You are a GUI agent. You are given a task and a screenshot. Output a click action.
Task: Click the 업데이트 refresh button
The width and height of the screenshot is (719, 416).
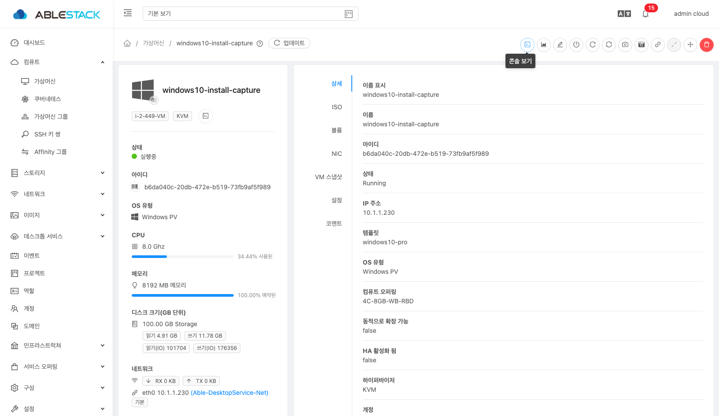tap(289, 43)
